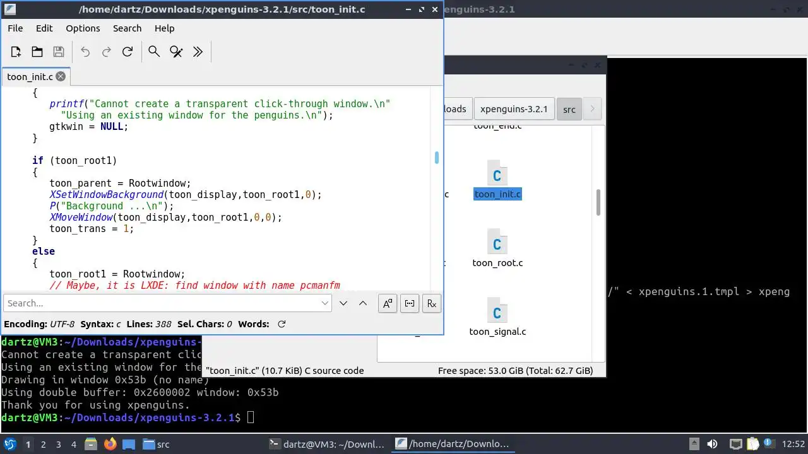Switch to the FeatherPad taskbar entry
Viewport: 808px width, 454px height.
coord(453,445)
